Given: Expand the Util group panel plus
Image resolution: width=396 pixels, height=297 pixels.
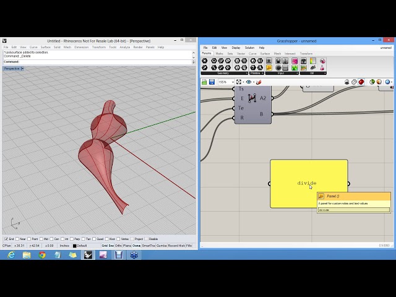Looking at the screenshot, I should (x=325, y=73).
